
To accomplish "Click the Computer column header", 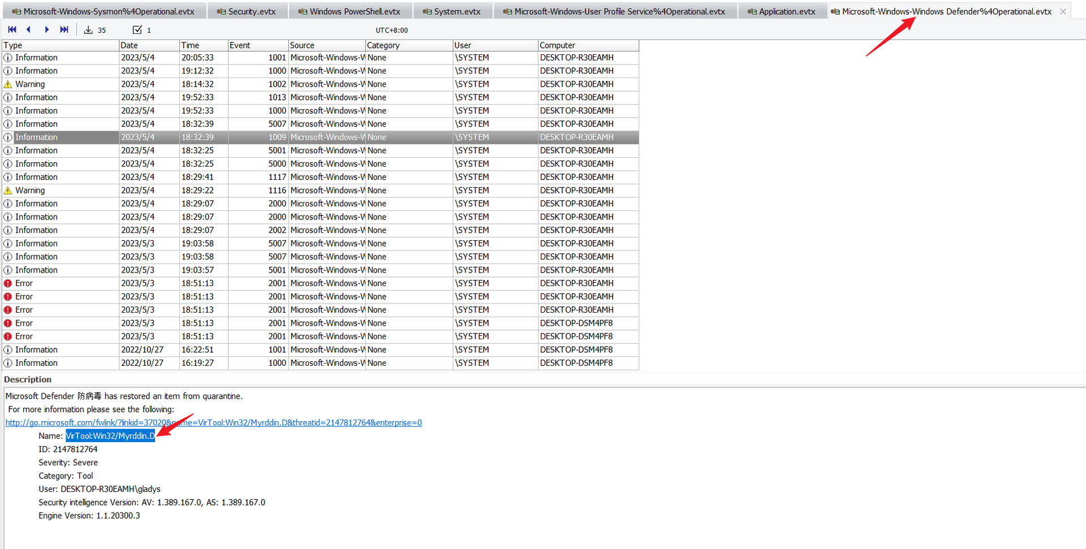I will tap(588, 45).
